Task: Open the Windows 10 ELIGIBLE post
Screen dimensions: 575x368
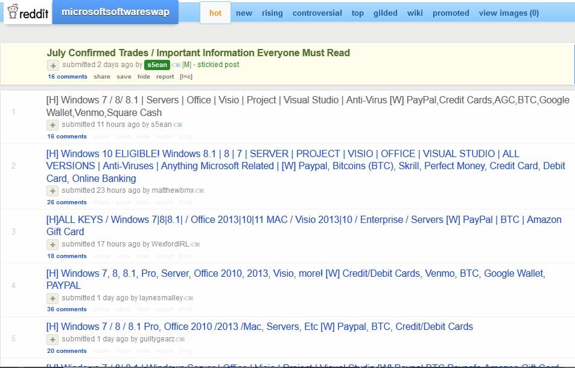Action: (x=305, y=166)
